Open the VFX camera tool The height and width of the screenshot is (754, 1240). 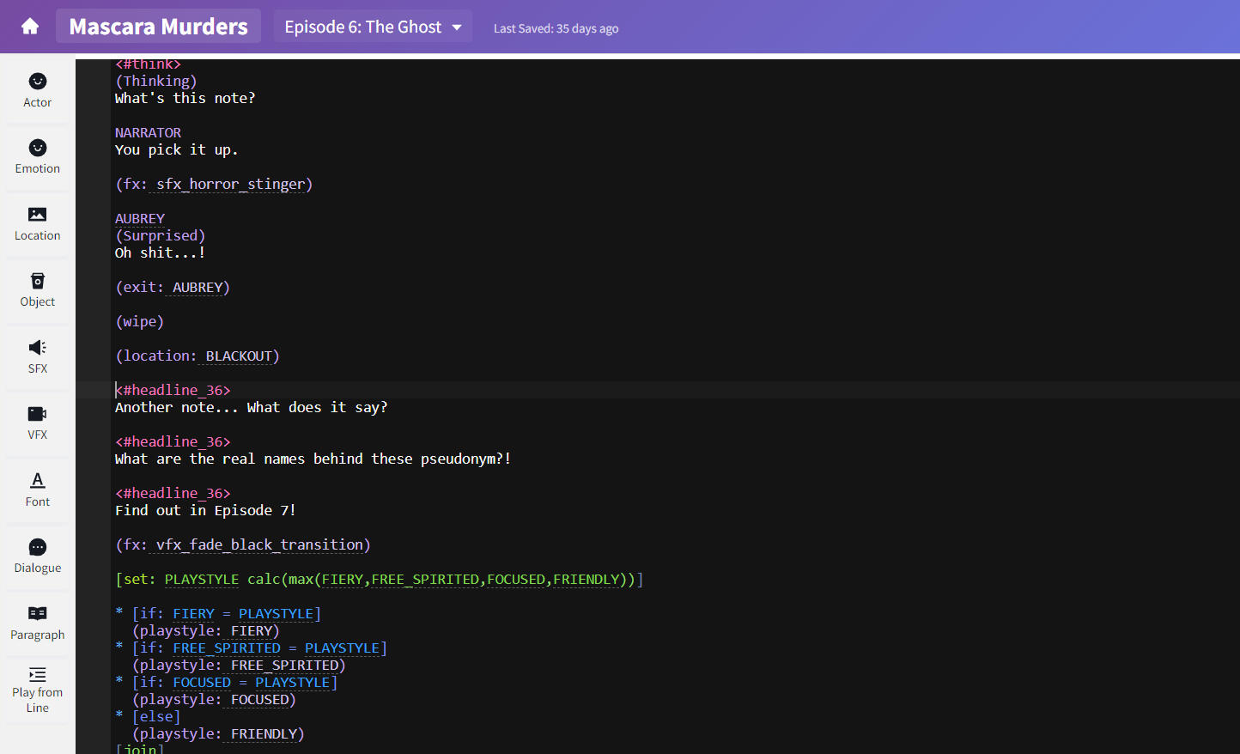click(x=38, y=423)
